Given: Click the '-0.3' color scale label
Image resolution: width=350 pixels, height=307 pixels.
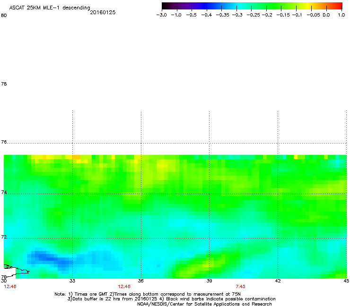Looking at the screenshot, I should pos(237,15).
